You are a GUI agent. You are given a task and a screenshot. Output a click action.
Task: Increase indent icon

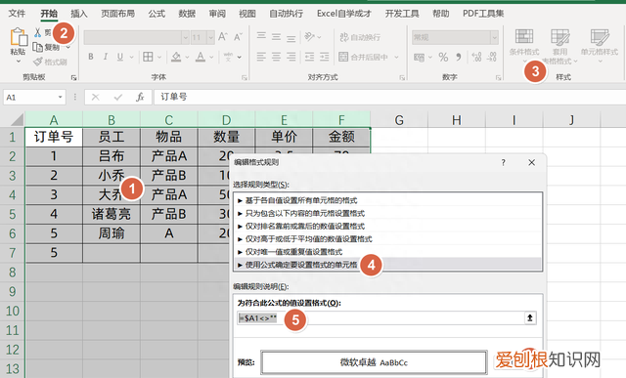(x=324, y=57)
